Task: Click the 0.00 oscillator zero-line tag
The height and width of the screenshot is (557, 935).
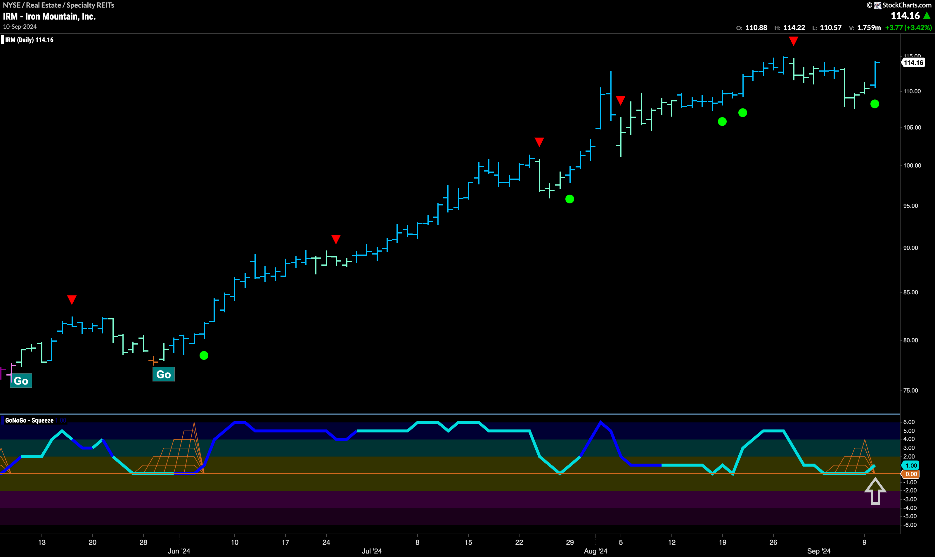Action: 910,474
